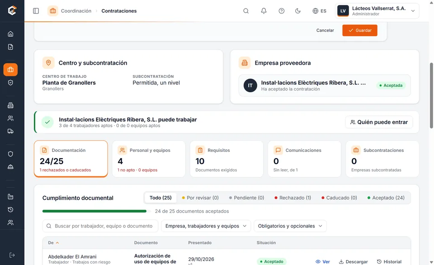Download the Abdelkader El Amrani document

point(353,262)
